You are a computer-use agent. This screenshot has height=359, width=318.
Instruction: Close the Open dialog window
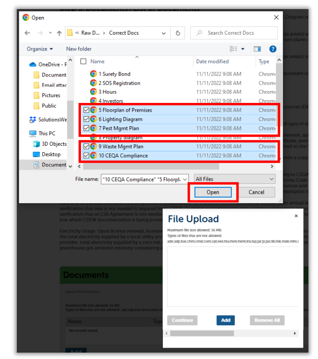coord(276,17)
